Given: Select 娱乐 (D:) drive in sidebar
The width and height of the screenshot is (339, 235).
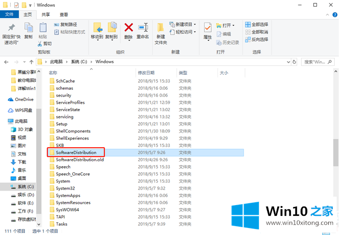Looking at the screenshot, I should click(x=23, y=195).
